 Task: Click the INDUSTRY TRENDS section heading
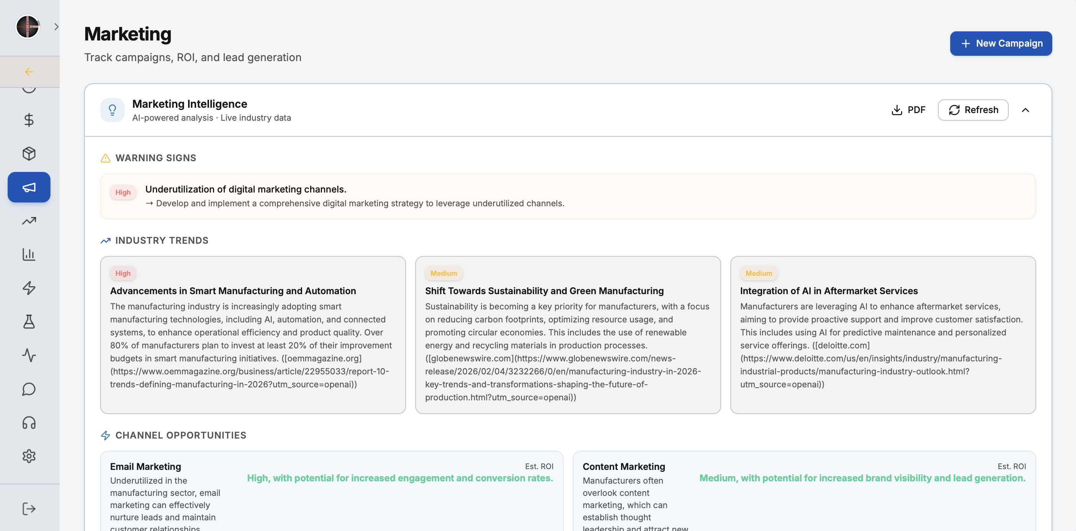(162, 241)
